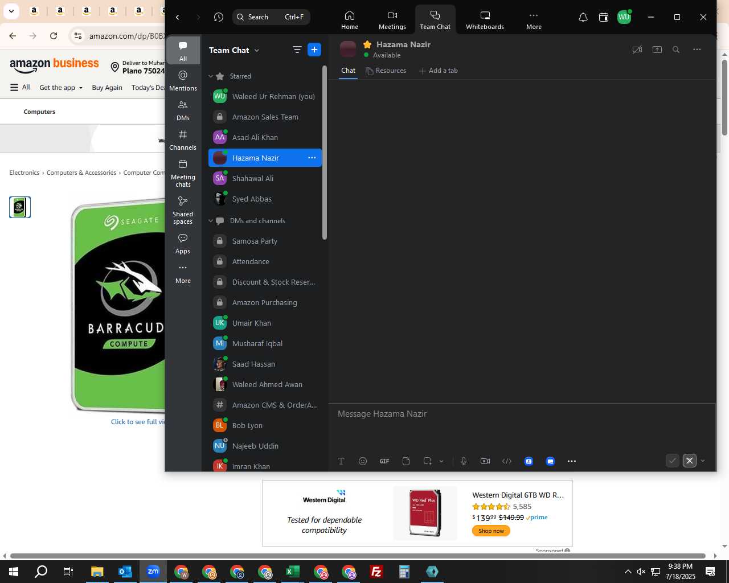Click the Zoom search box
Viewport: 729px width, 583px height.
(271, 17)
